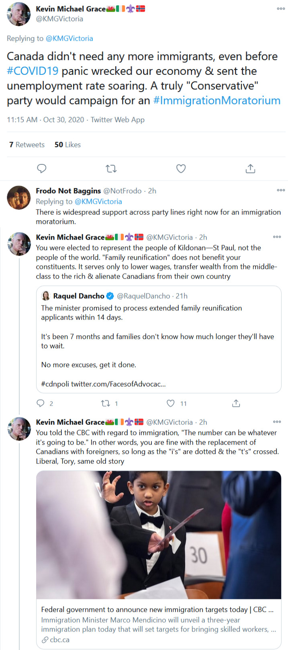This screenshot has width=288, height=650.
Task: Reply to the main immigration moratorium tweet
Action: [42, 168]
